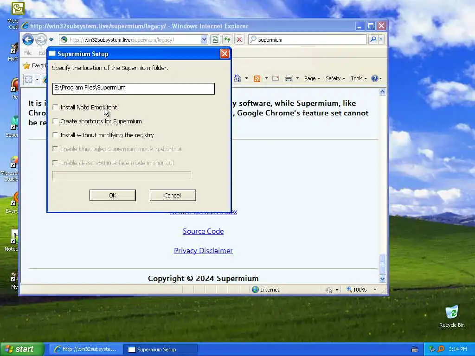Click the network tray icon
The width and height of the screenshot is (475, 356).
coord(432,350)
